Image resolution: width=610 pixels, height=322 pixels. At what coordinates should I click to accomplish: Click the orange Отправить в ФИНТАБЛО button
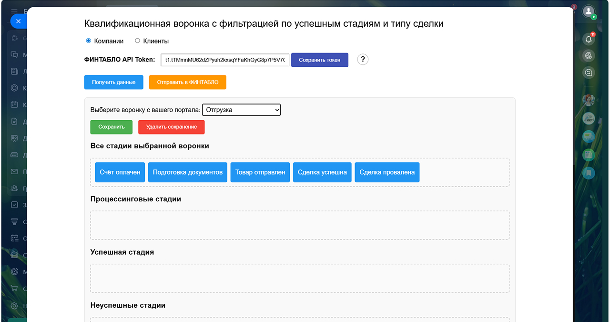click(187, 82)
